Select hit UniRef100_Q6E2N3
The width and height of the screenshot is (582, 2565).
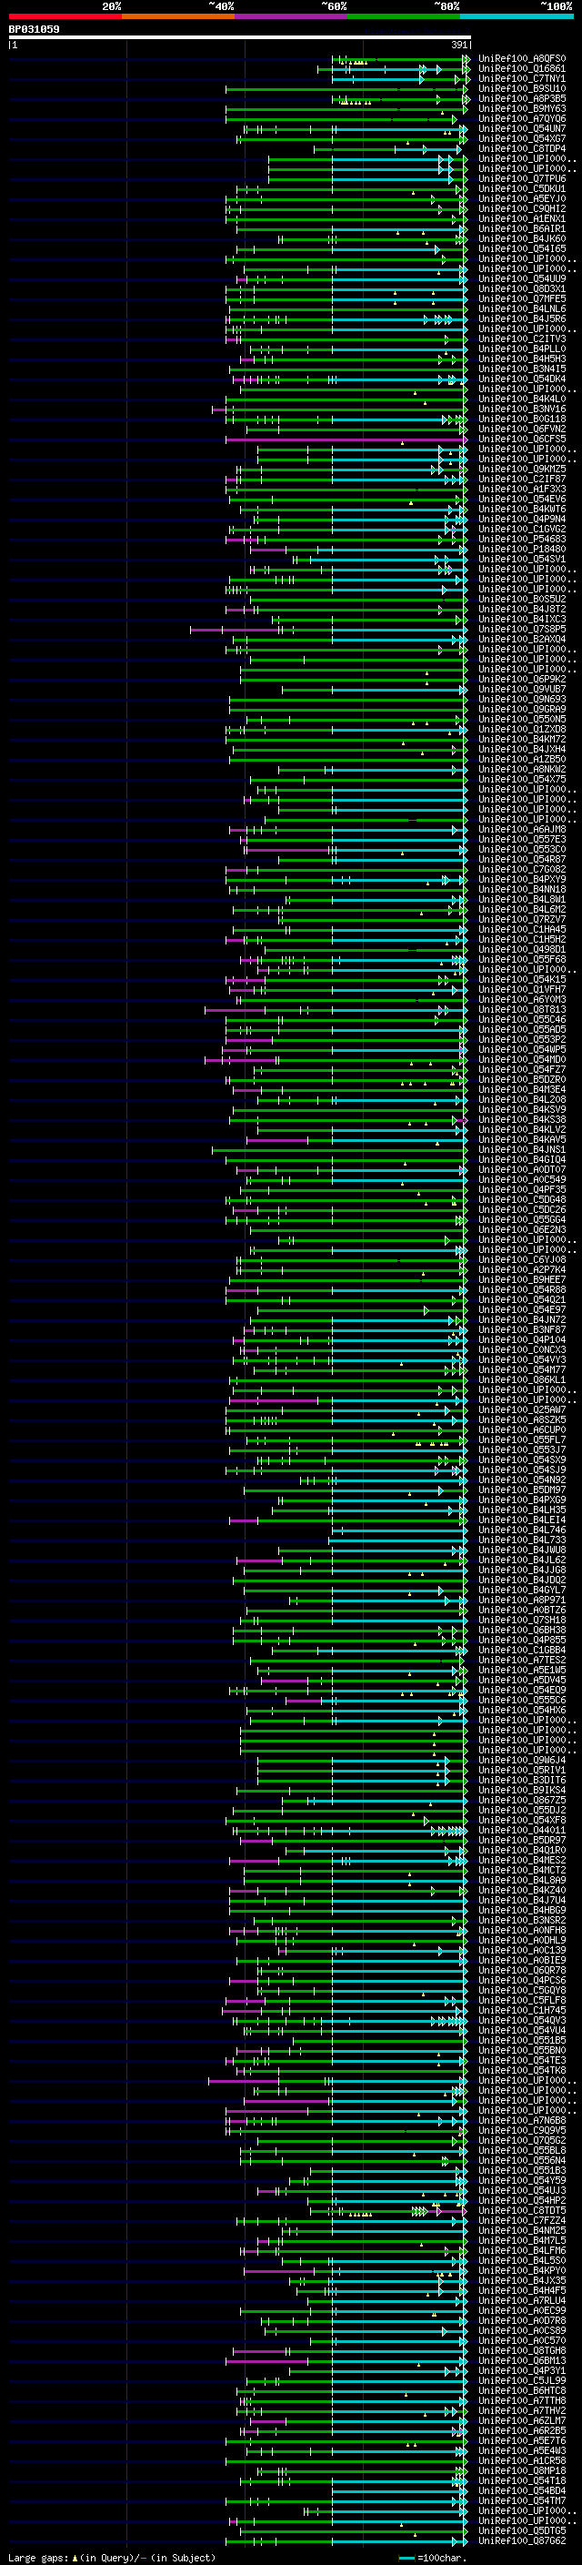pyautogui.click(x=522, y=1230)
